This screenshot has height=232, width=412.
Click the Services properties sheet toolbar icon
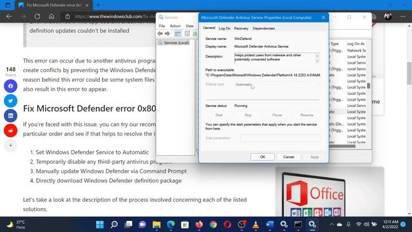click(x=187, y=34)
